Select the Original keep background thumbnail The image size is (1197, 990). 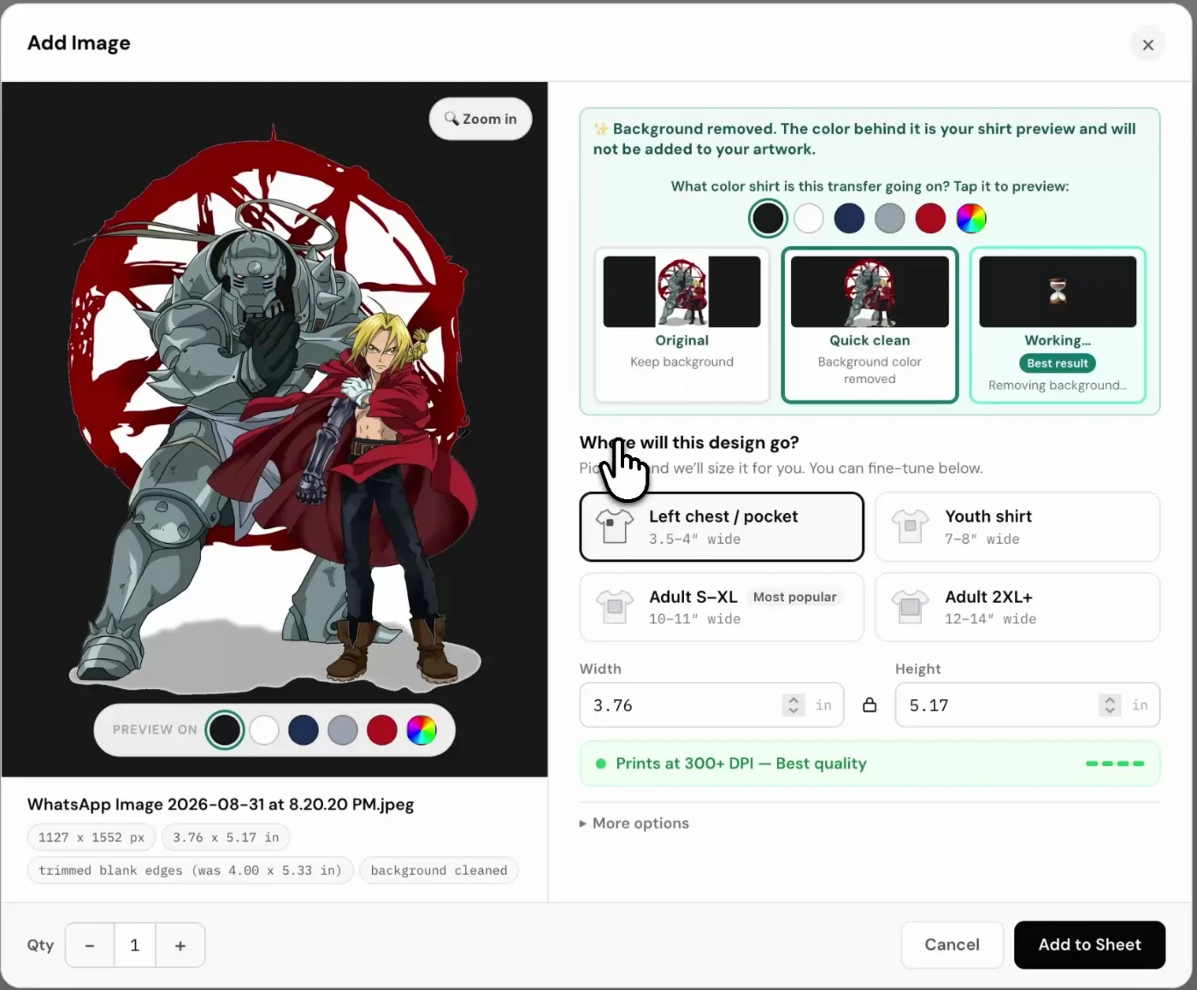(x=681, y=325)
